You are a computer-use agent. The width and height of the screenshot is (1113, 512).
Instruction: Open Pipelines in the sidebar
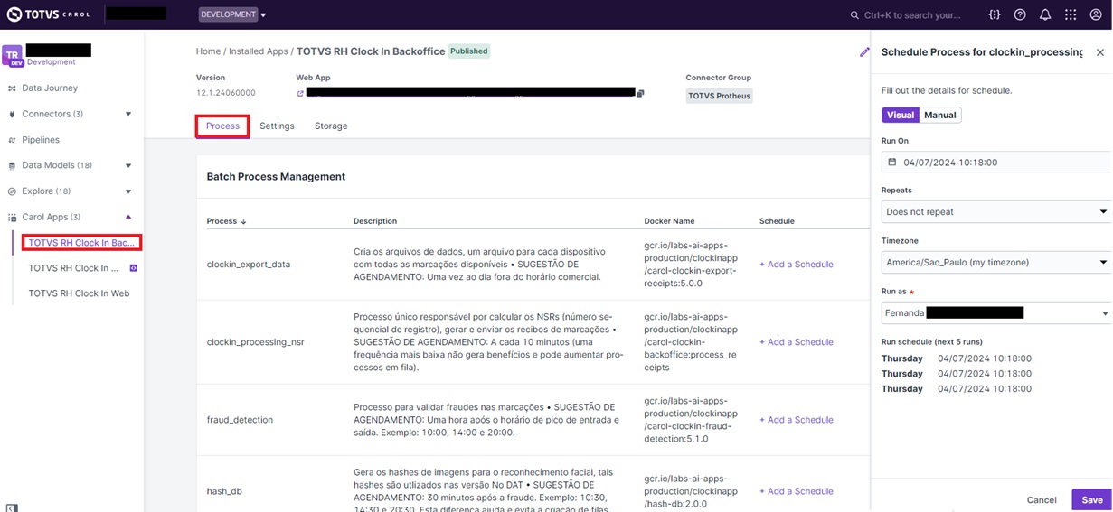click(x=41, y=140)
